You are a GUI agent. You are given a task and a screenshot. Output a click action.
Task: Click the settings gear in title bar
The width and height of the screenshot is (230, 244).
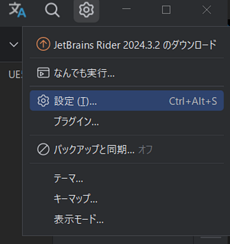tap(86, 10)
